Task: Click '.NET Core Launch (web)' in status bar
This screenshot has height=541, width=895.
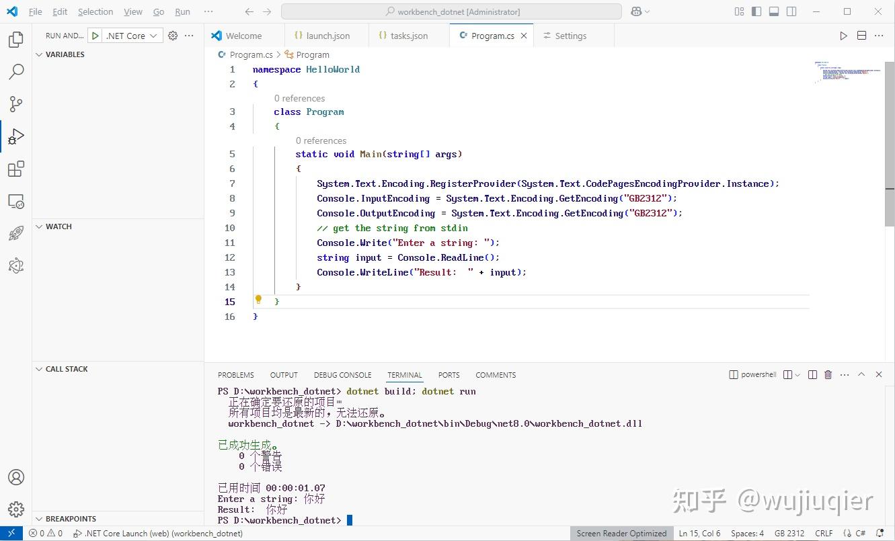Action: (159, 533)
